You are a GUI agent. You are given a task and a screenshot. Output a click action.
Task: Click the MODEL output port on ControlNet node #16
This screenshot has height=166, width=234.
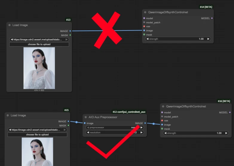pos(230,112)
